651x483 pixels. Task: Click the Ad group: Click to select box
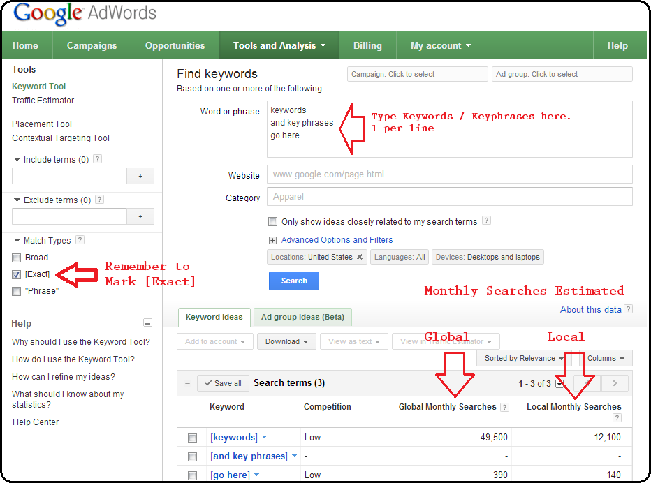tap(562, 74)
